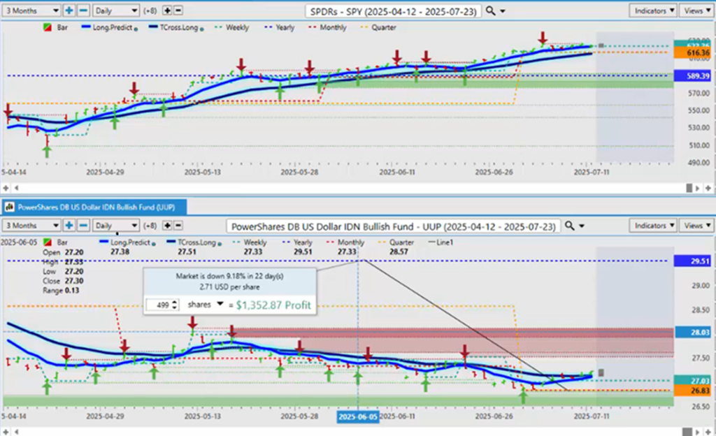The width and height of the screenshot is (716, 436).
Task: Click the zoom-in plus icon on UUP chart
Action: coord(69,226)
